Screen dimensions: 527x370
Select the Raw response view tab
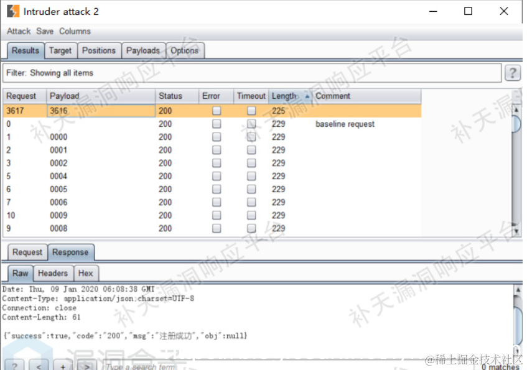pyautogui.click(x=21, y=273)
